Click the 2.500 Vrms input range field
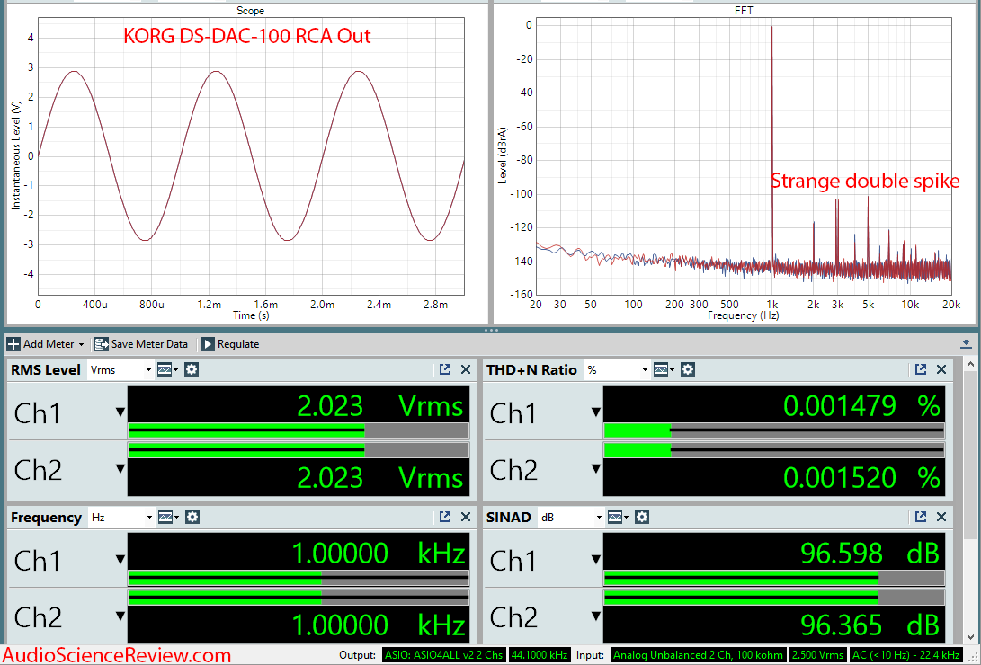 [x=817, y=655]
